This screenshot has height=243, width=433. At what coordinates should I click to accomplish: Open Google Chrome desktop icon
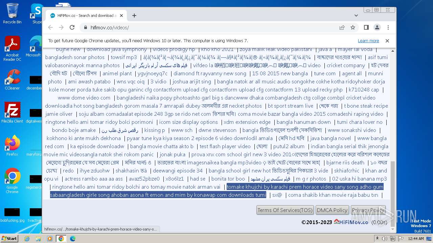[x=12, y=181]
